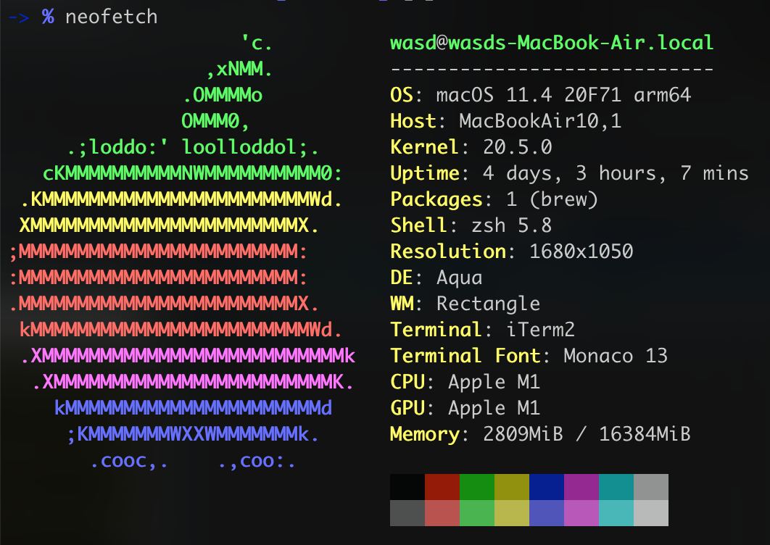Select the wasd@wasds-MacBook-Air.local title

tap(552, 43)
